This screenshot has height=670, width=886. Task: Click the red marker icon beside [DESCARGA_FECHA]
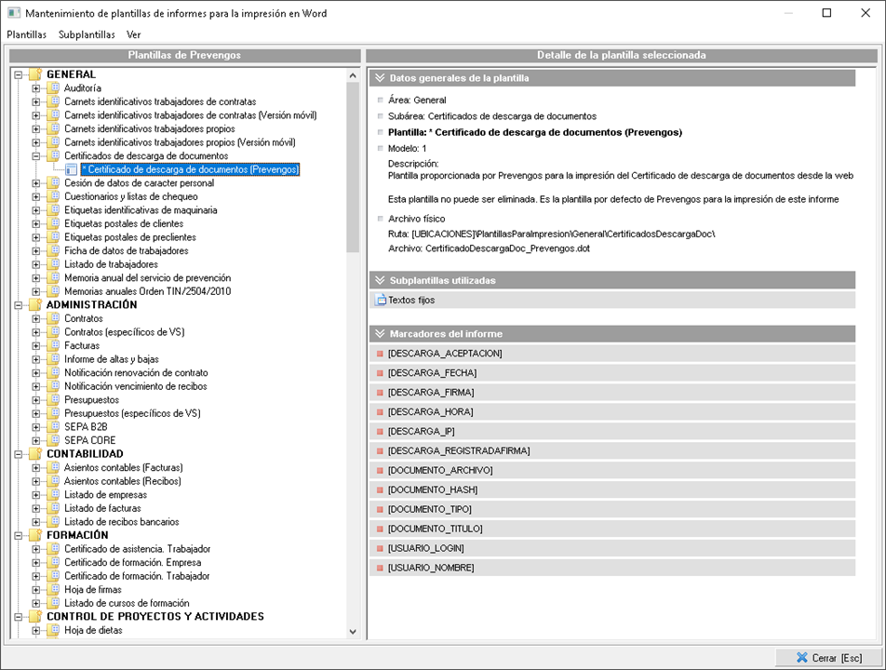(380, 373)
